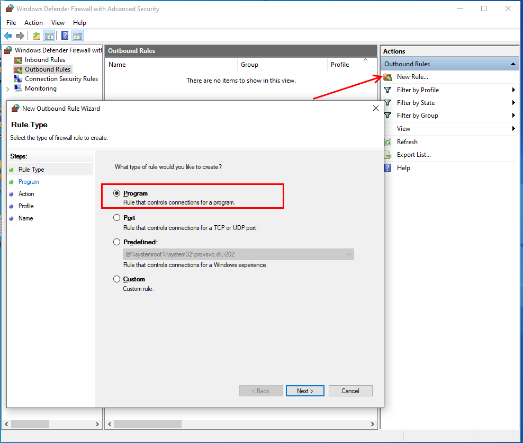Screen dimensions: 523x443
Task: Click the Inbound Rules tree icon
Action: tap(18, 60)
